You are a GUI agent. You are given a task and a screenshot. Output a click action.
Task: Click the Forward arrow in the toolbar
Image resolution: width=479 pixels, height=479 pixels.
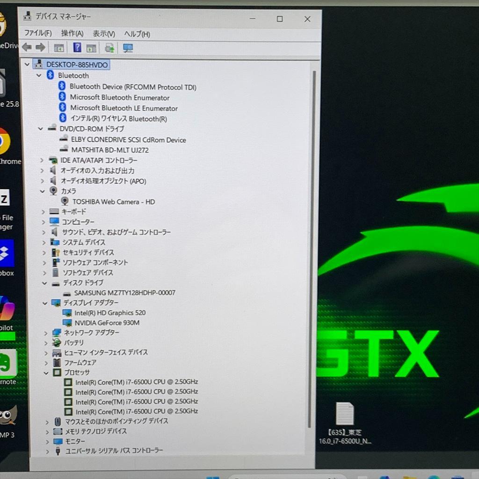tap(40, 47)
